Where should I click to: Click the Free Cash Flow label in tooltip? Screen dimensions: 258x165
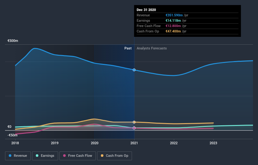149,26
